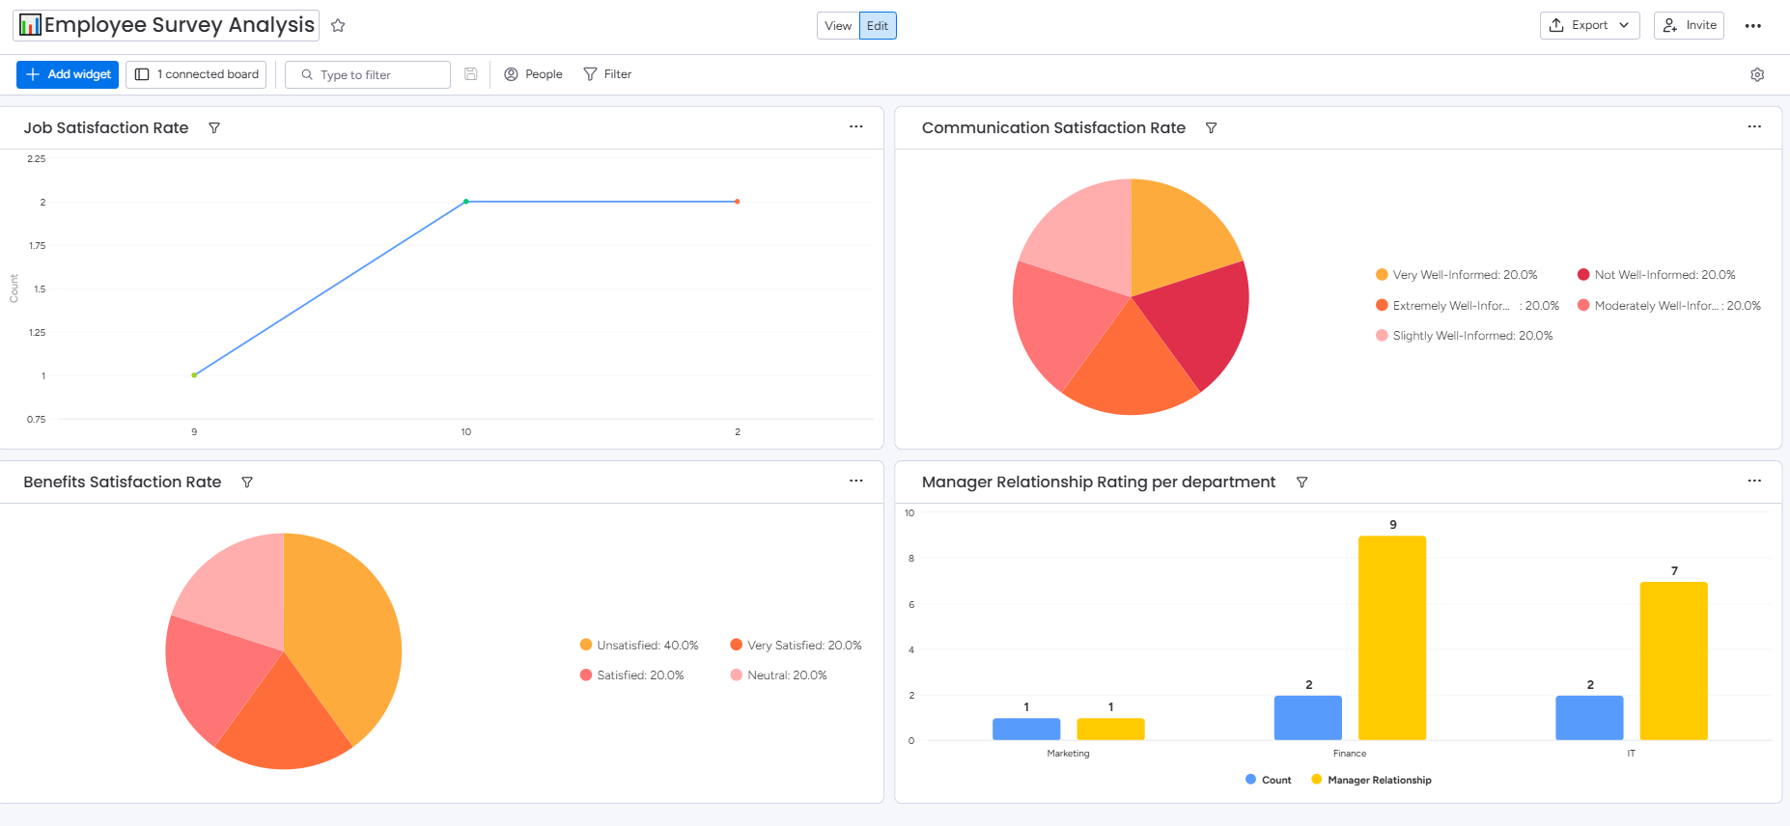Click the Finance axis label
This screenshot has height=826, width=1790.
coord(1350,754)
